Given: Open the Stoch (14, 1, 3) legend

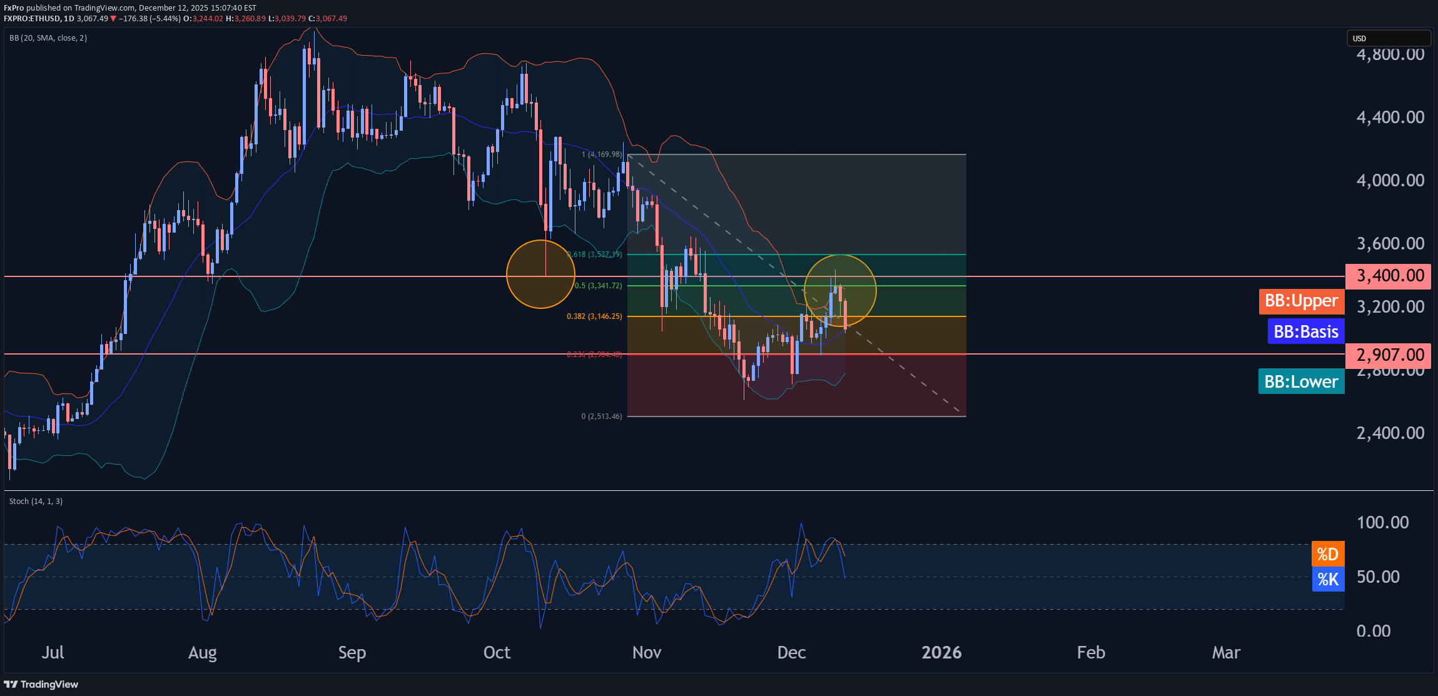Looking at the screenshot, I should tap(36, 502).
